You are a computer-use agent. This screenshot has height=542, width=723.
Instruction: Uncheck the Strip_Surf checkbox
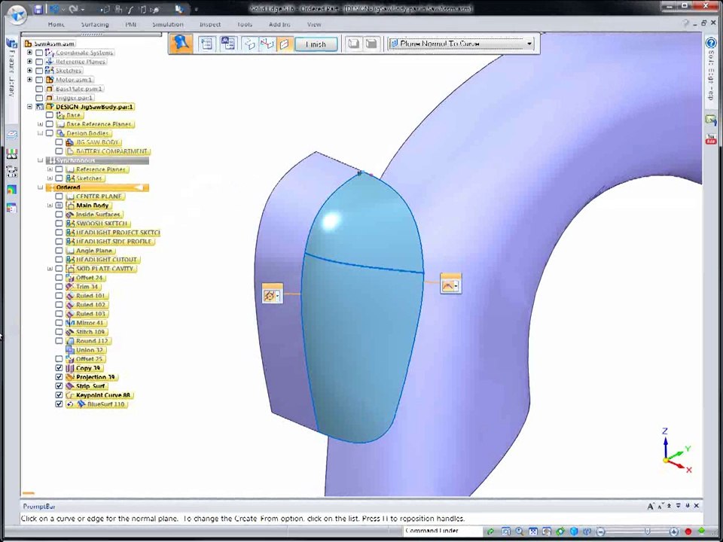[59, 385]
